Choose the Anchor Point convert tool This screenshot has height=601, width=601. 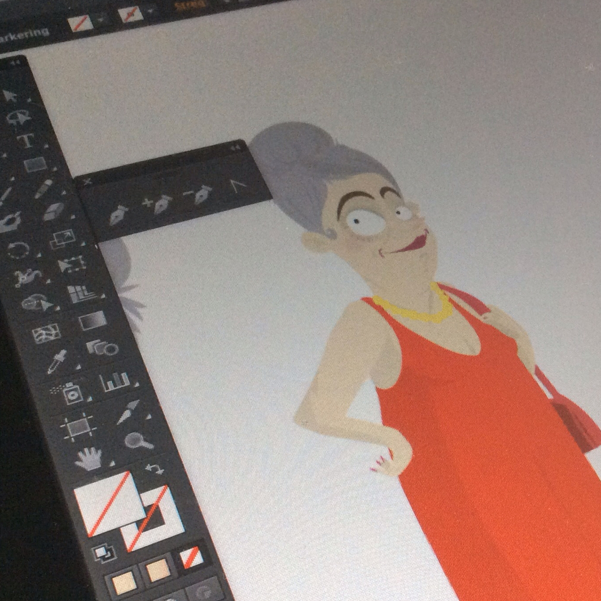237,186
